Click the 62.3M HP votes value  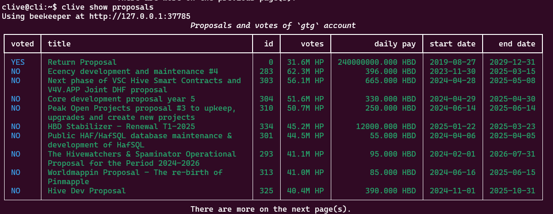(x=305, y=71)
